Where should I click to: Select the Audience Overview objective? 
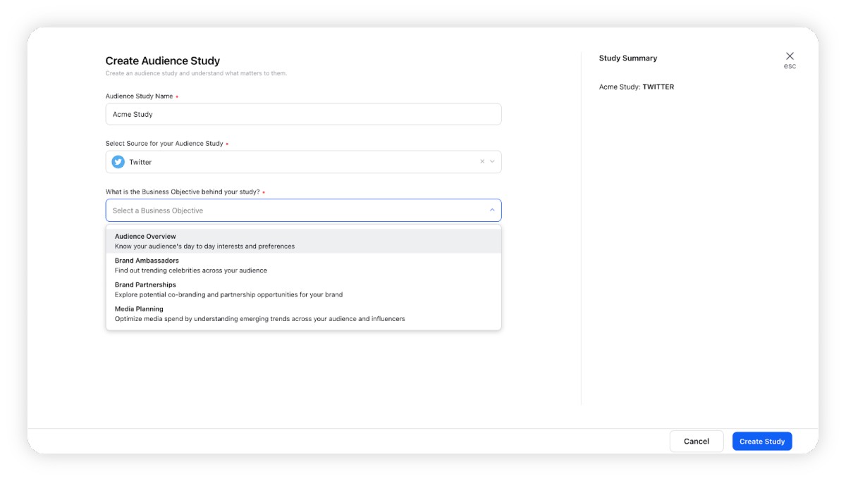click(x=303, y=241)
